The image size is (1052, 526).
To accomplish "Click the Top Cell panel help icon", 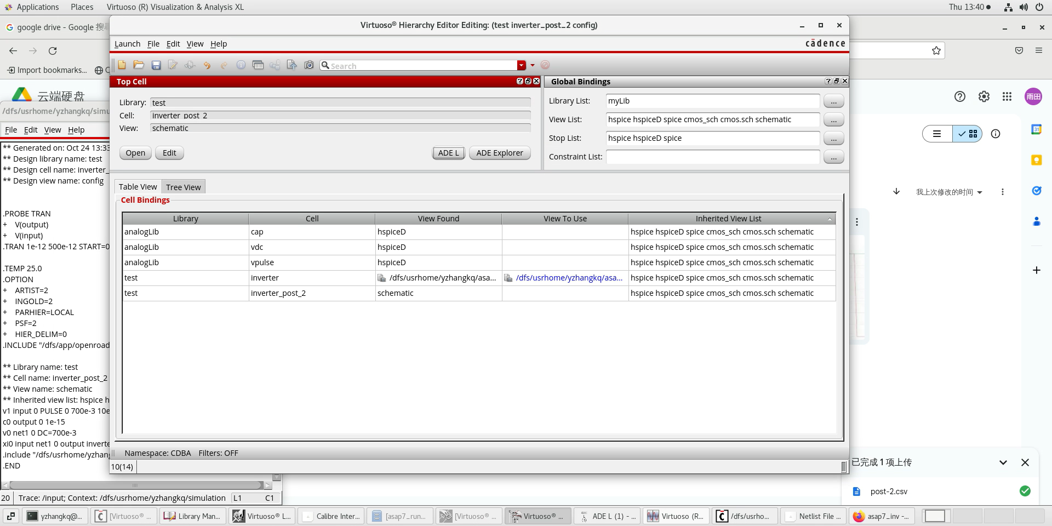I will click(x=520, y=81).
